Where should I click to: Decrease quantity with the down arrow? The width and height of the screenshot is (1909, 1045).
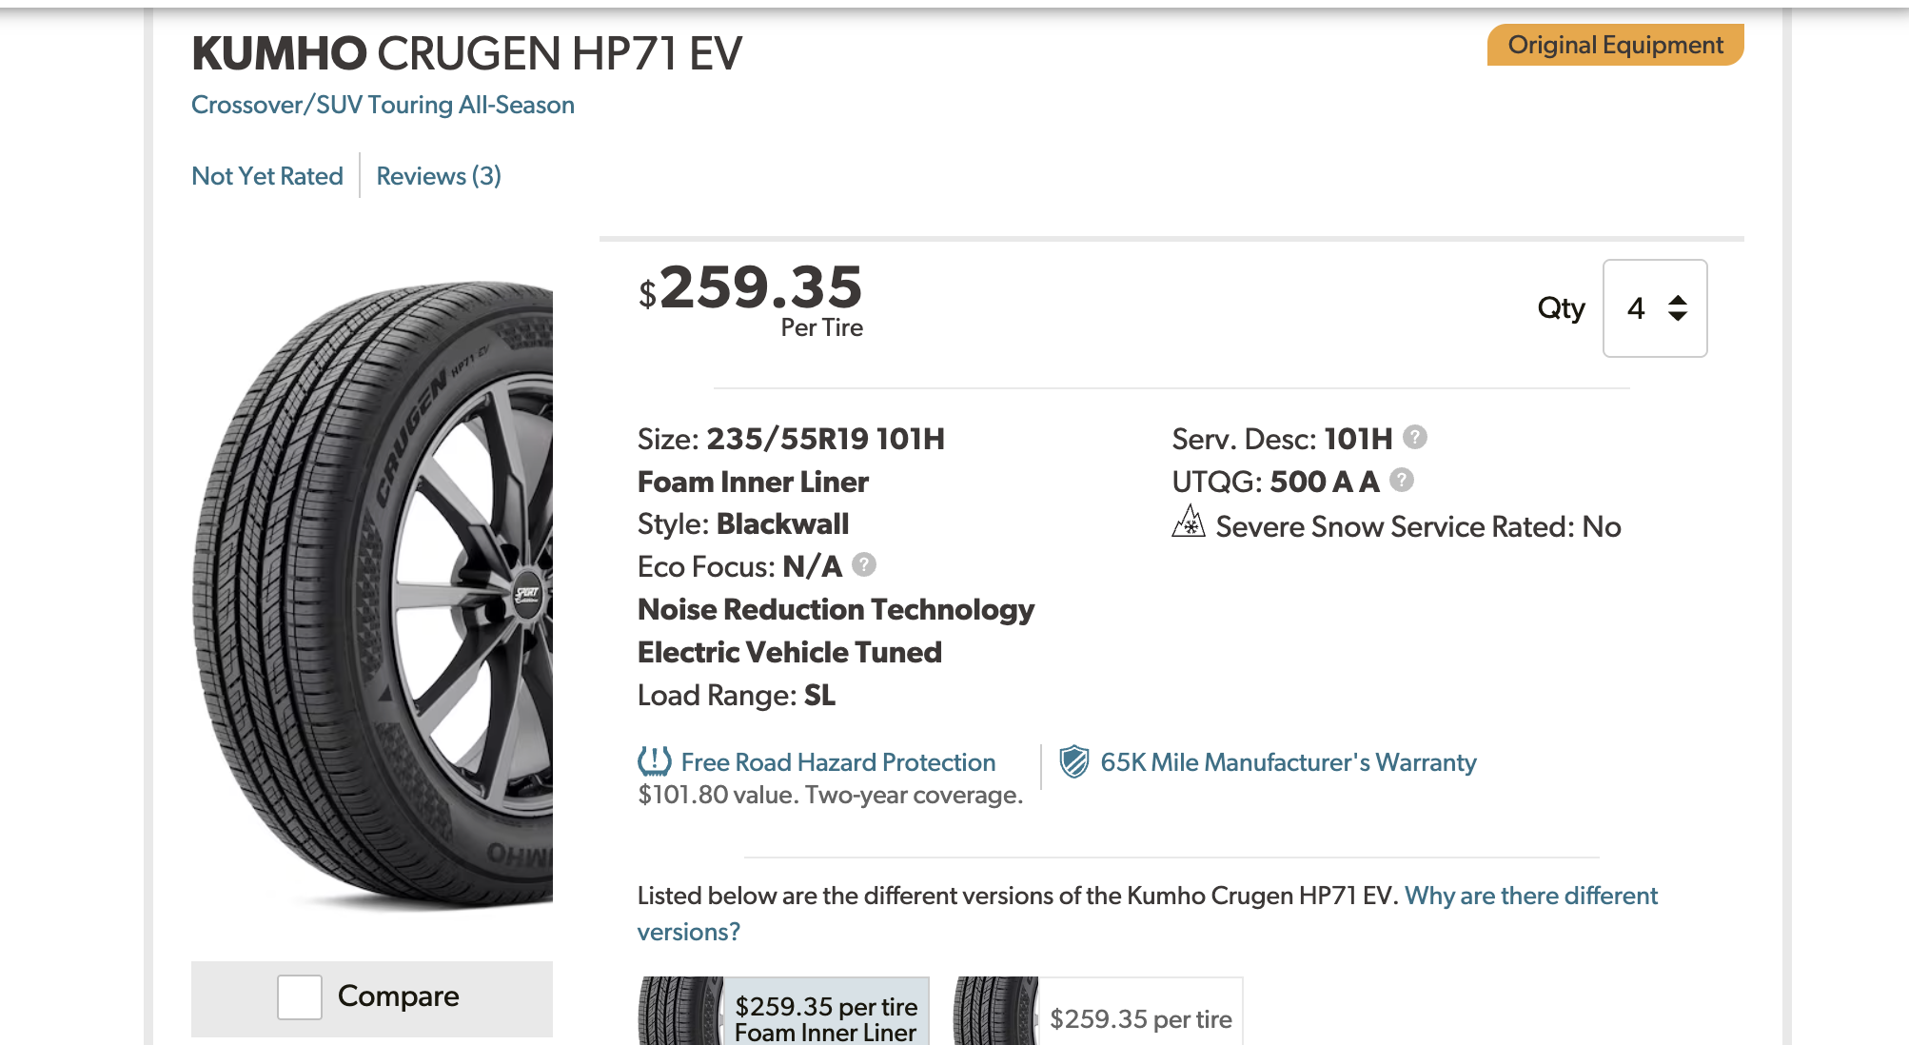click(x=1678, y=316)
